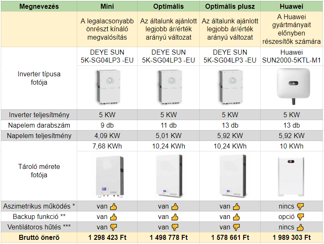Viewport: 324px width, 244px height.
Task: Click thumbs-up icon in Optimális plusz Backup row
Action: tap(236, 217)
